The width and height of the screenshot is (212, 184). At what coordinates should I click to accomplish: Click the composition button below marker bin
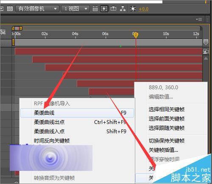tap(206, 51)
